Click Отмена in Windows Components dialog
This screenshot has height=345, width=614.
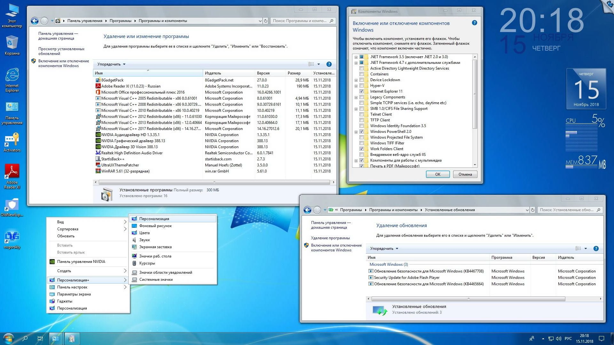pos(465,174)
